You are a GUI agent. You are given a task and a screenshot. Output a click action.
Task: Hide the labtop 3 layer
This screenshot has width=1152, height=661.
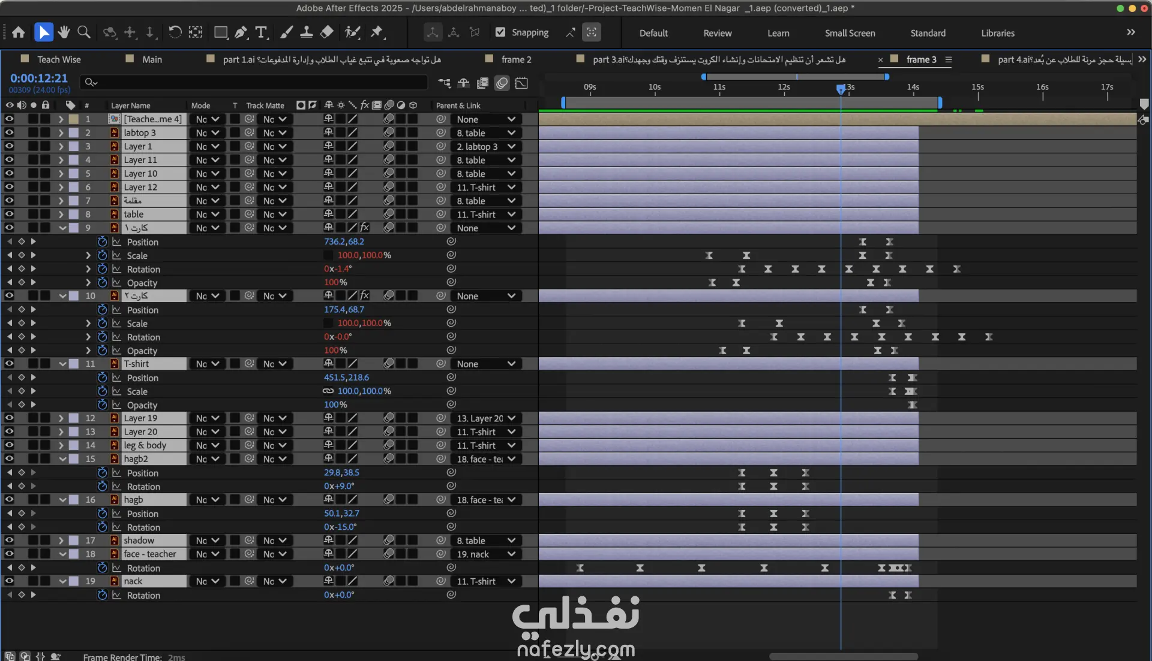pyautogui.click(x=9, y=132)
